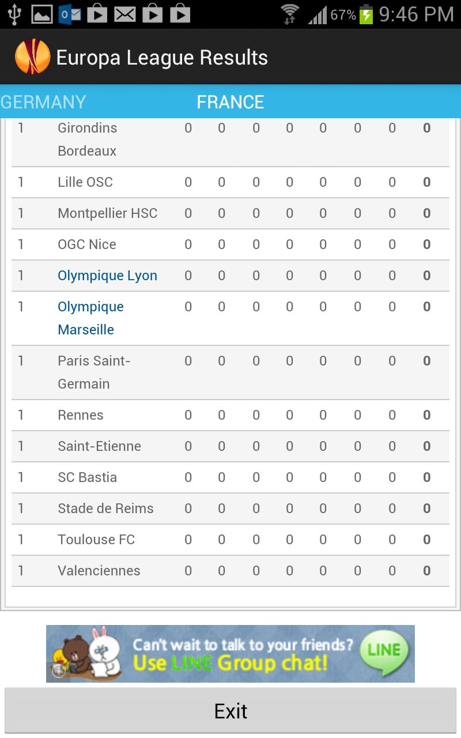Open the Olympique Marseille team link

point(90,318)
